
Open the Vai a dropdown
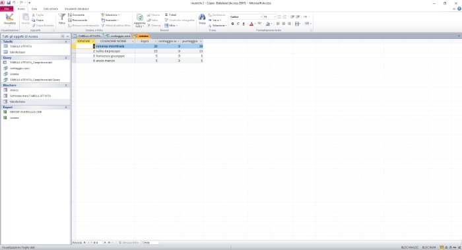click(214, 20)
